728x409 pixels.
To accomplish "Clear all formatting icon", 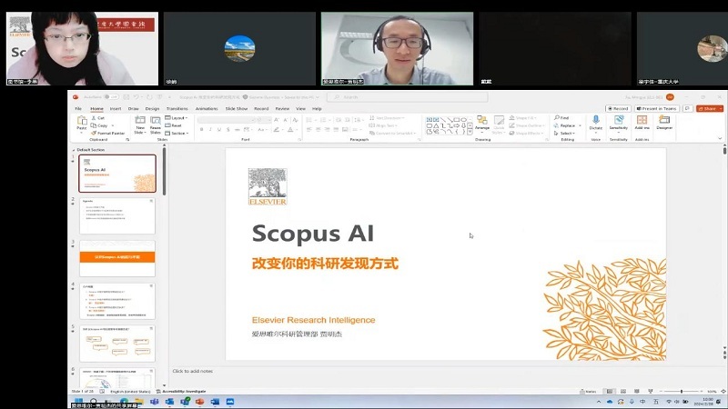I will click(x=295, y=120).
